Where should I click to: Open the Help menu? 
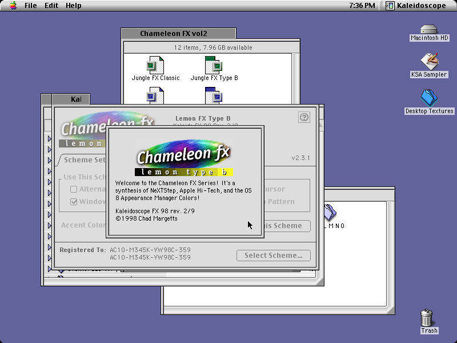74,6
